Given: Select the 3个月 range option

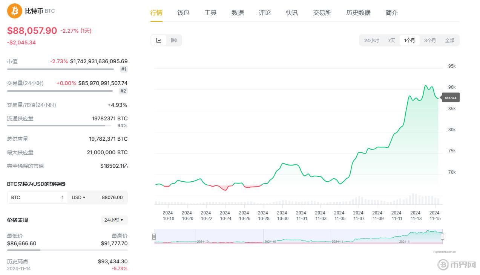Looking at the screenshot, I should 430,40.
